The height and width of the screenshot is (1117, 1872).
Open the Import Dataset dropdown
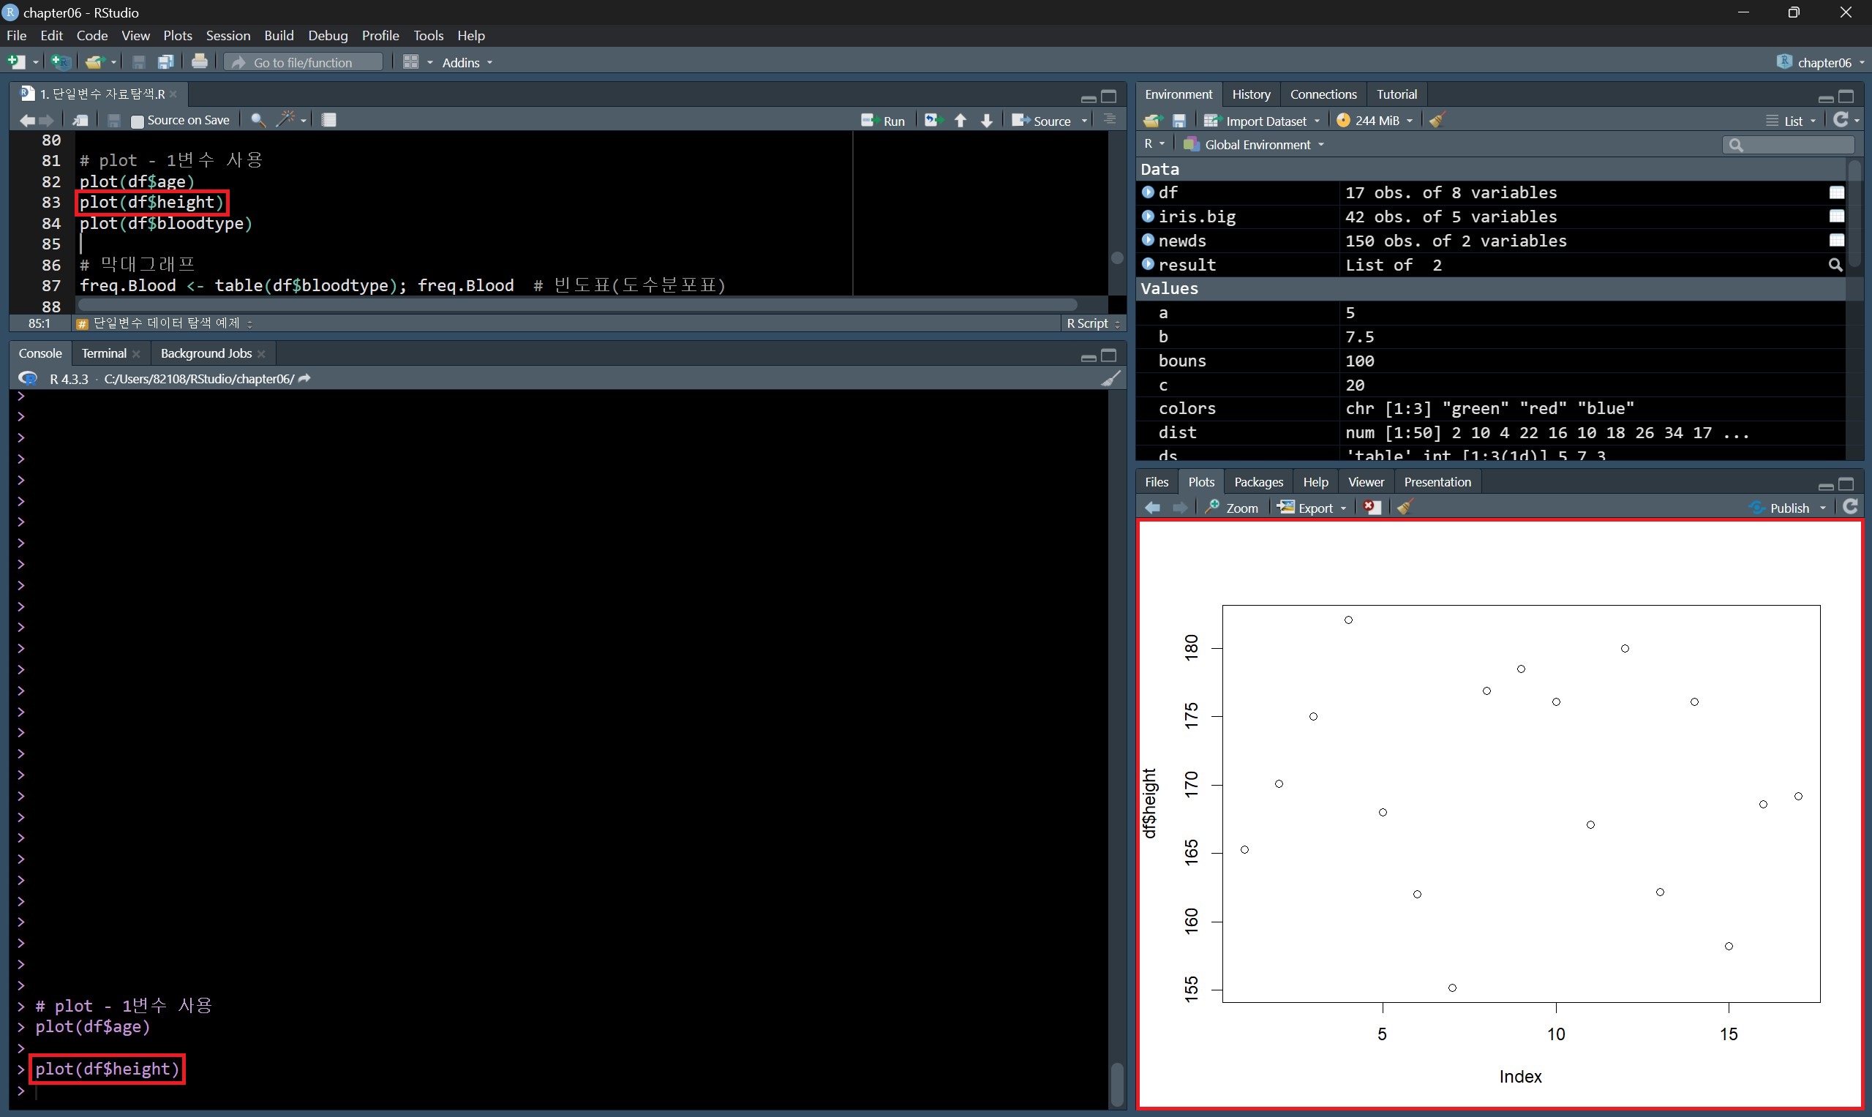click(x=1263, y=121)
